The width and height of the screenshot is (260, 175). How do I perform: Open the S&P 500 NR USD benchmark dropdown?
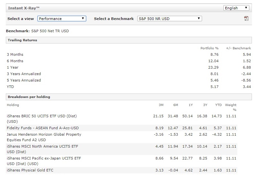point(169,19)
